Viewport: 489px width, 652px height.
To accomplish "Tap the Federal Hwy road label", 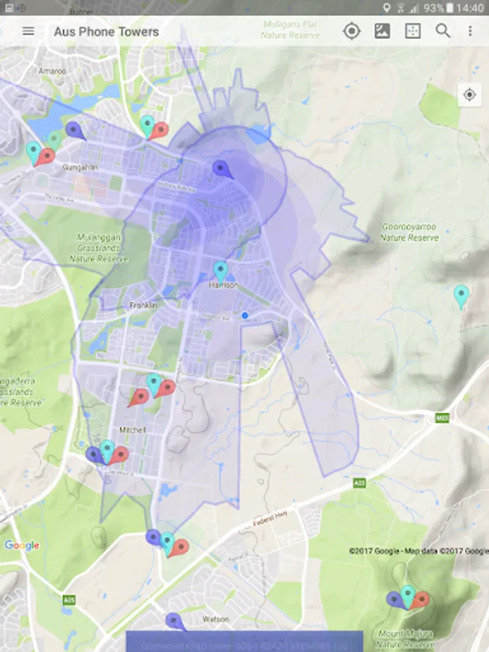I will pyautogui.click(x=270, y=519).
